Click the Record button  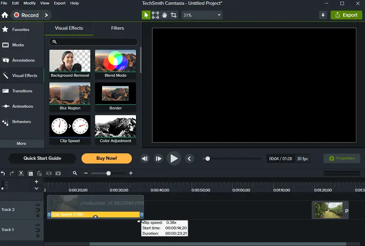tap(26, 15)
